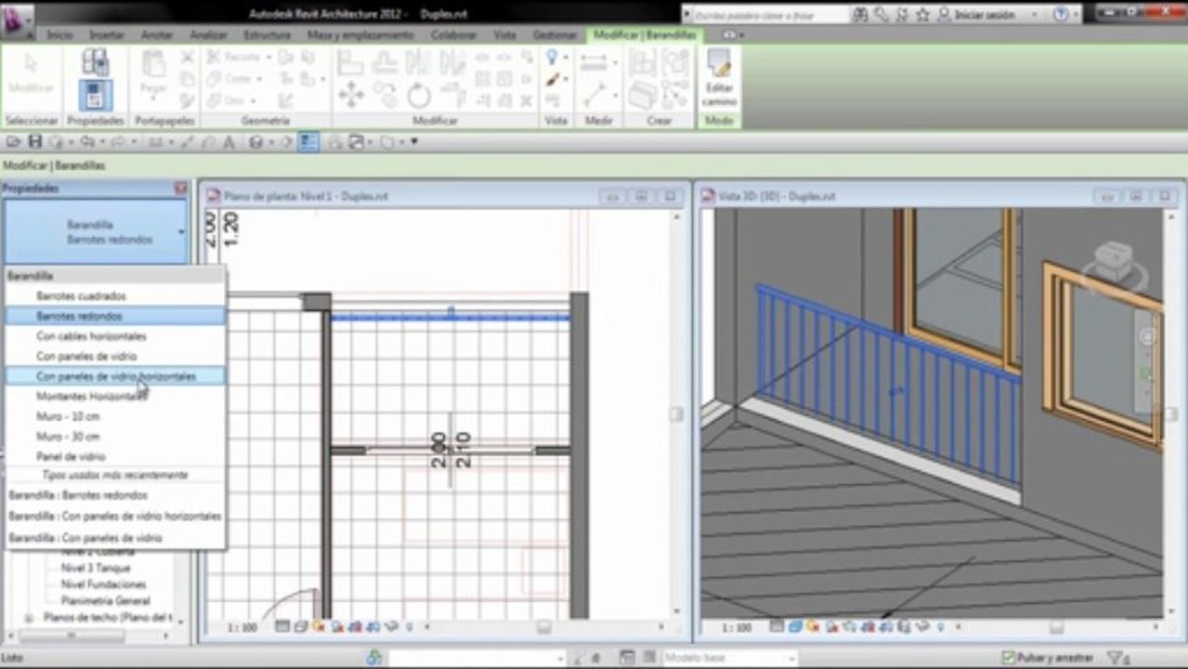Click the Align tool in Modificar panel
The image size is (1188, 669).
(x=350, y=62)
